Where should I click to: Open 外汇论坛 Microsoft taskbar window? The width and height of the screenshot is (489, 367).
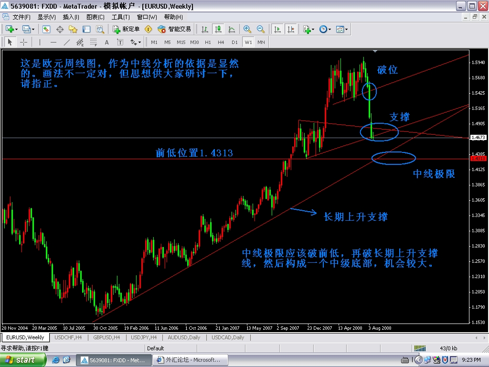tap(190, 360)
